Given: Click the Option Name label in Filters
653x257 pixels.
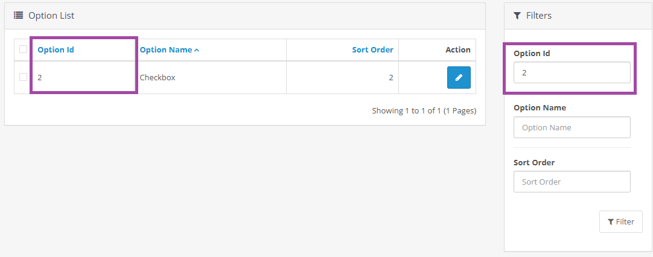Looking at the screenshot, I should 540,107.
